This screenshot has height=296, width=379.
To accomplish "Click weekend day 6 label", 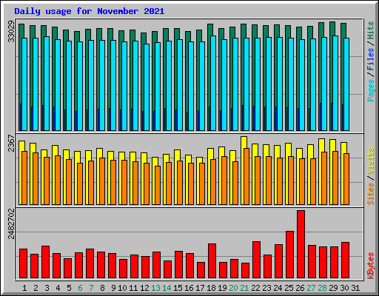I will (x=80, y=288).
